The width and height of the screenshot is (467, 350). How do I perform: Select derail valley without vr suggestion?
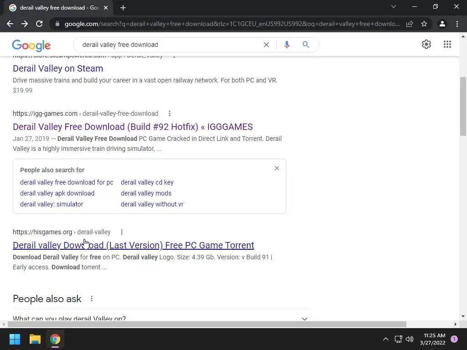click(x=152, y=204)
